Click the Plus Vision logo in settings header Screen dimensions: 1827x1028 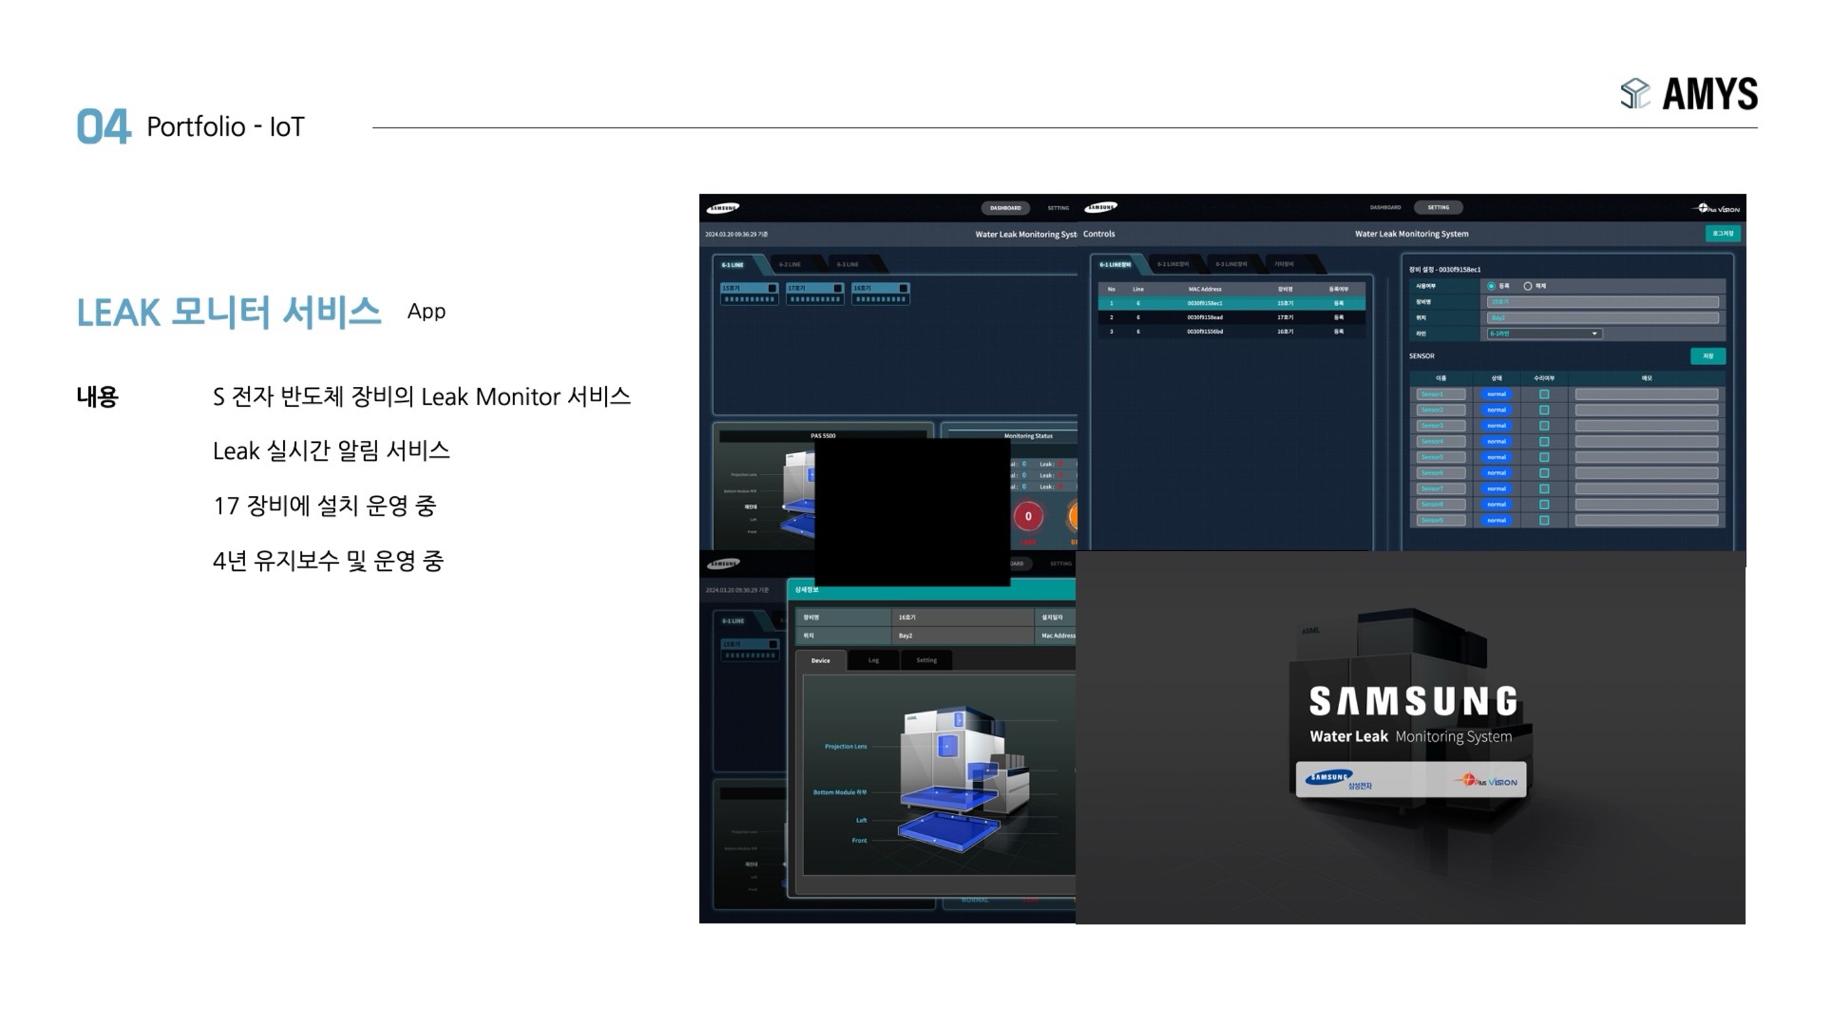[1718, 209]
